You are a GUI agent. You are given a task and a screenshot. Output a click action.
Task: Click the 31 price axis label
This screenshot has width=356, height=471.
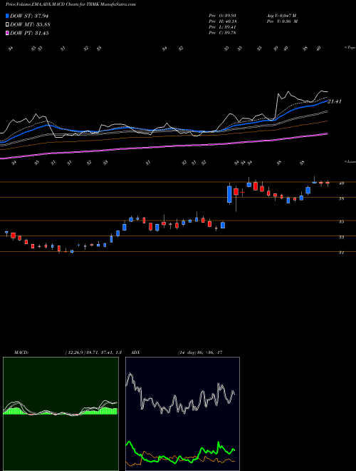(x=341, y=253)
